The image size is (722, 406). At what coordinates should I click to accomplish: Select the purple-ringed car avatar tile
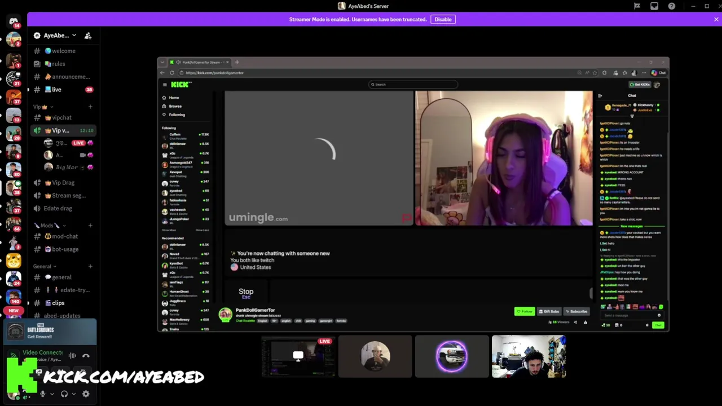452,356
